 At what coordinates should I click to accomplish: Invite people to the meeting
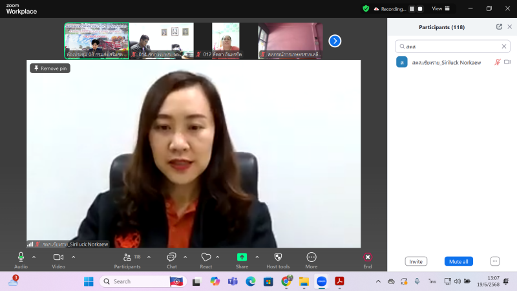(416, 261)
